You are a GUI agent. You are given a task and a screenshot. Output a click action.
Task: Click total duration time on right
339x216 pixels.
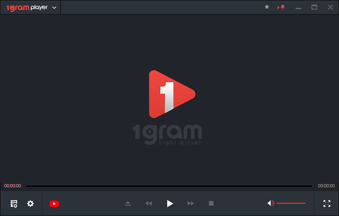326,186
